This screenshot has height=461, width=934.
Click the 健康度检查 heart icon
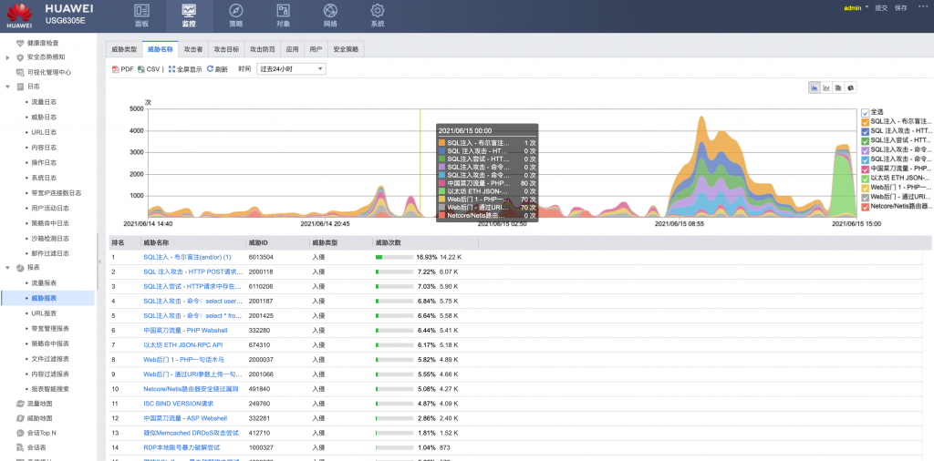tap(20, 43)
